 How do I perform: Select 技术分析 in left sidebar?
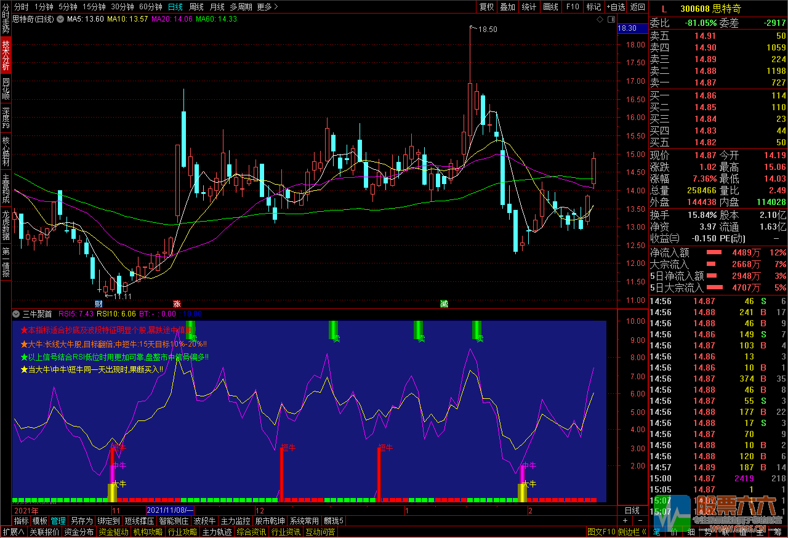pyautogui.click(x=6, y=56)
